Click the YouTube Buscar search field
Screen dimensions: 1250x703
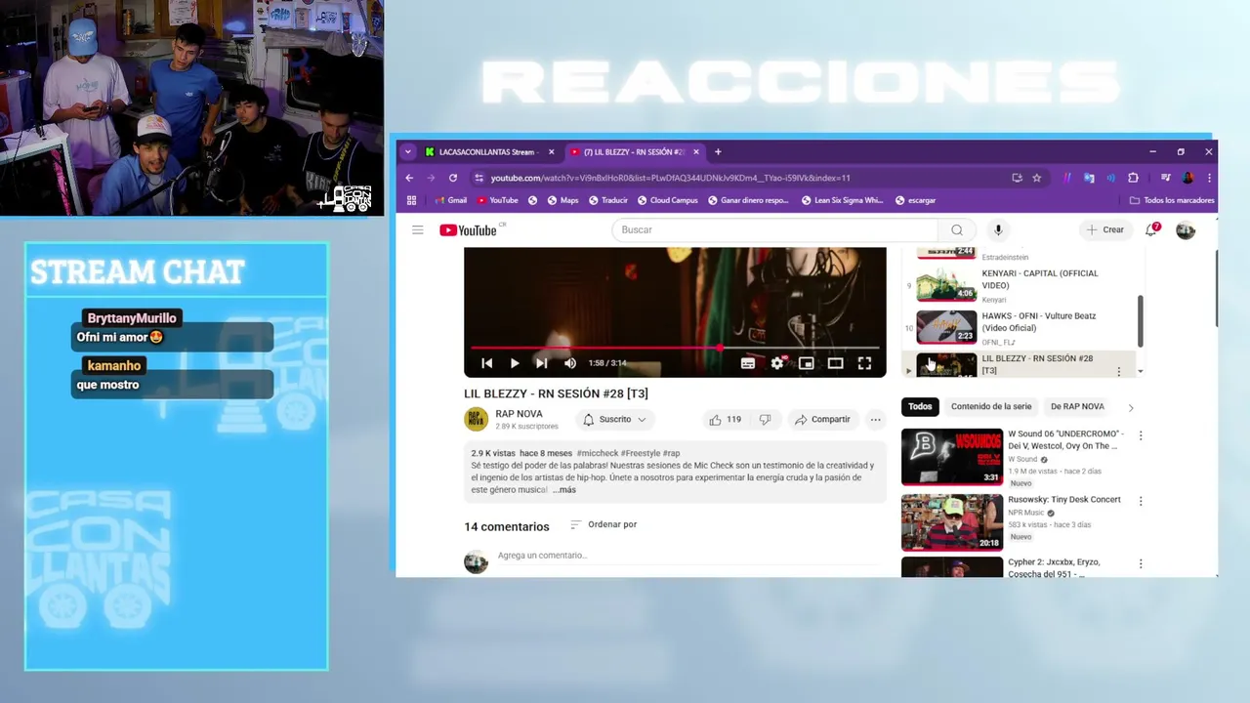coord(776,229)
